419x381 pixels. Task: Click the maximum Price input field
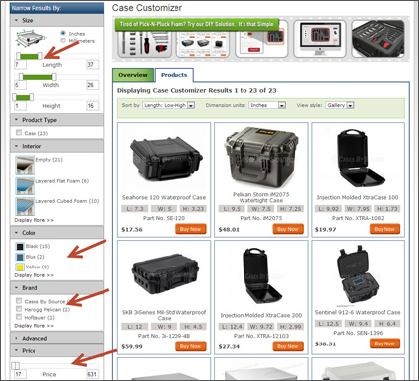[x=92, y=374]
